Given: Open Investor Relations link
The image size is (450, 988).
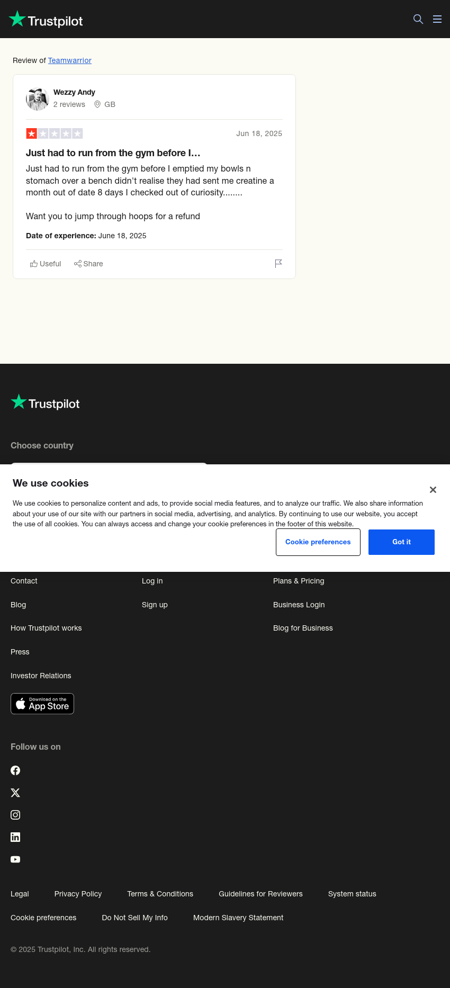Looking at the screenshot, I should pos(41,676).
